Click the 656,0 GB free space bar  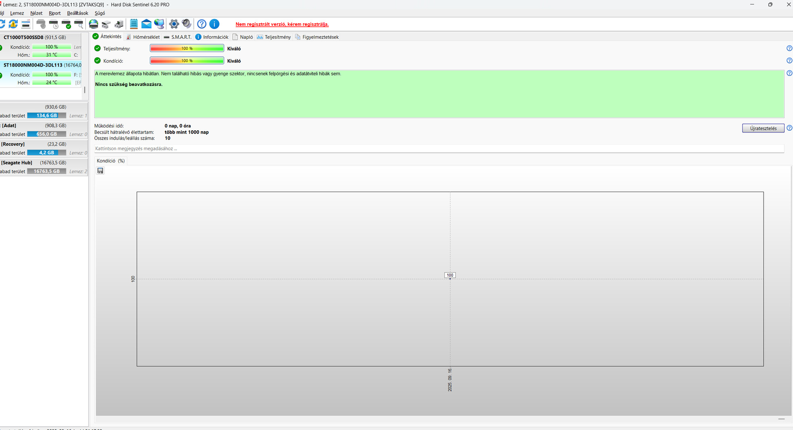(x=47, y=134)
